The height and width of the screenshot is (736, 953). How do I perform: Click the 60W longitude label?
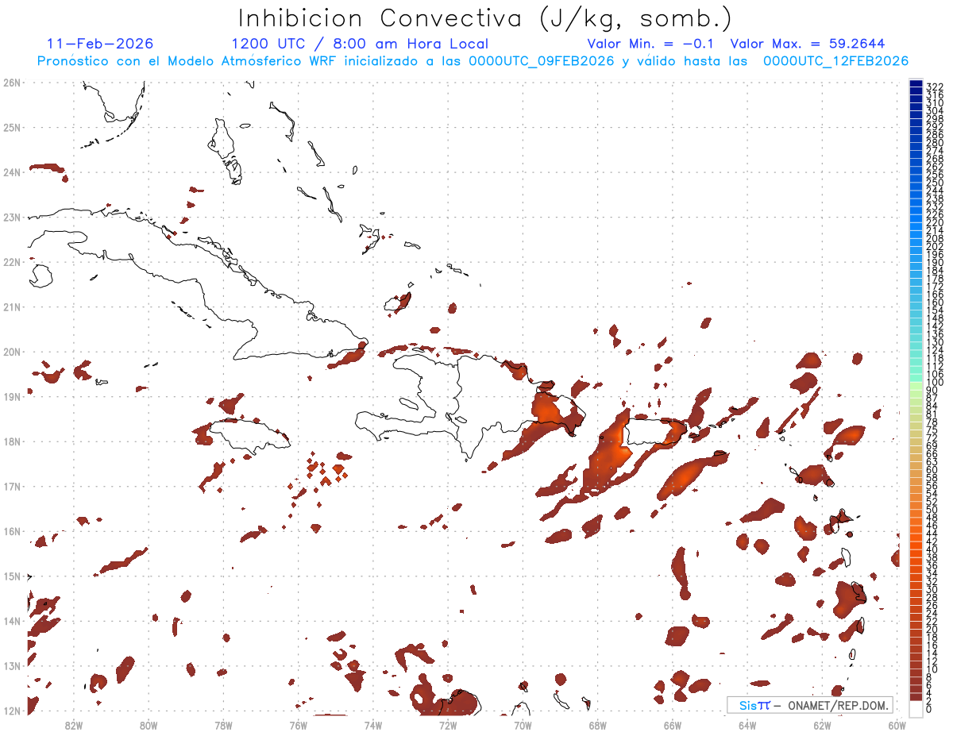pyautogui.click(x=897, y=725)
